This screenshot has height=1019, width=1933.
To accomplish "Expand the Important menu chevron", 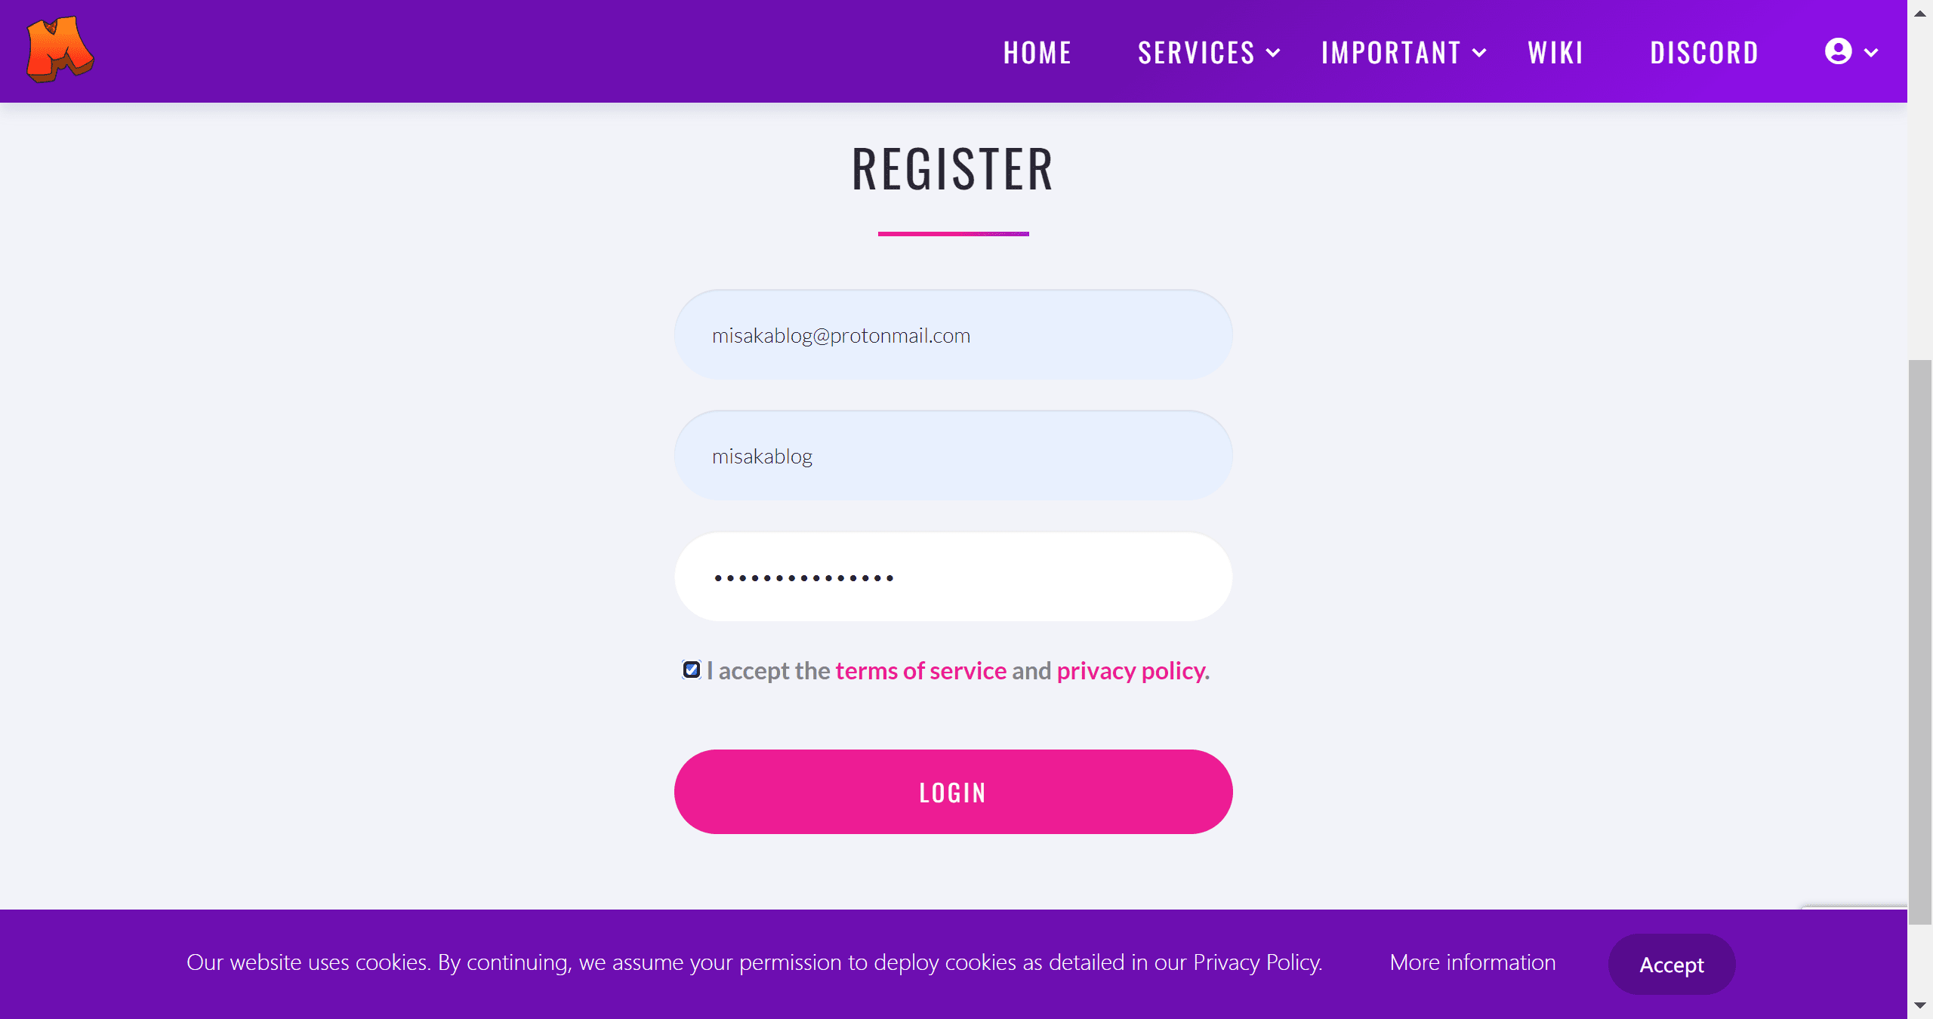I will pyautogui.click(x=1479, y=53).
